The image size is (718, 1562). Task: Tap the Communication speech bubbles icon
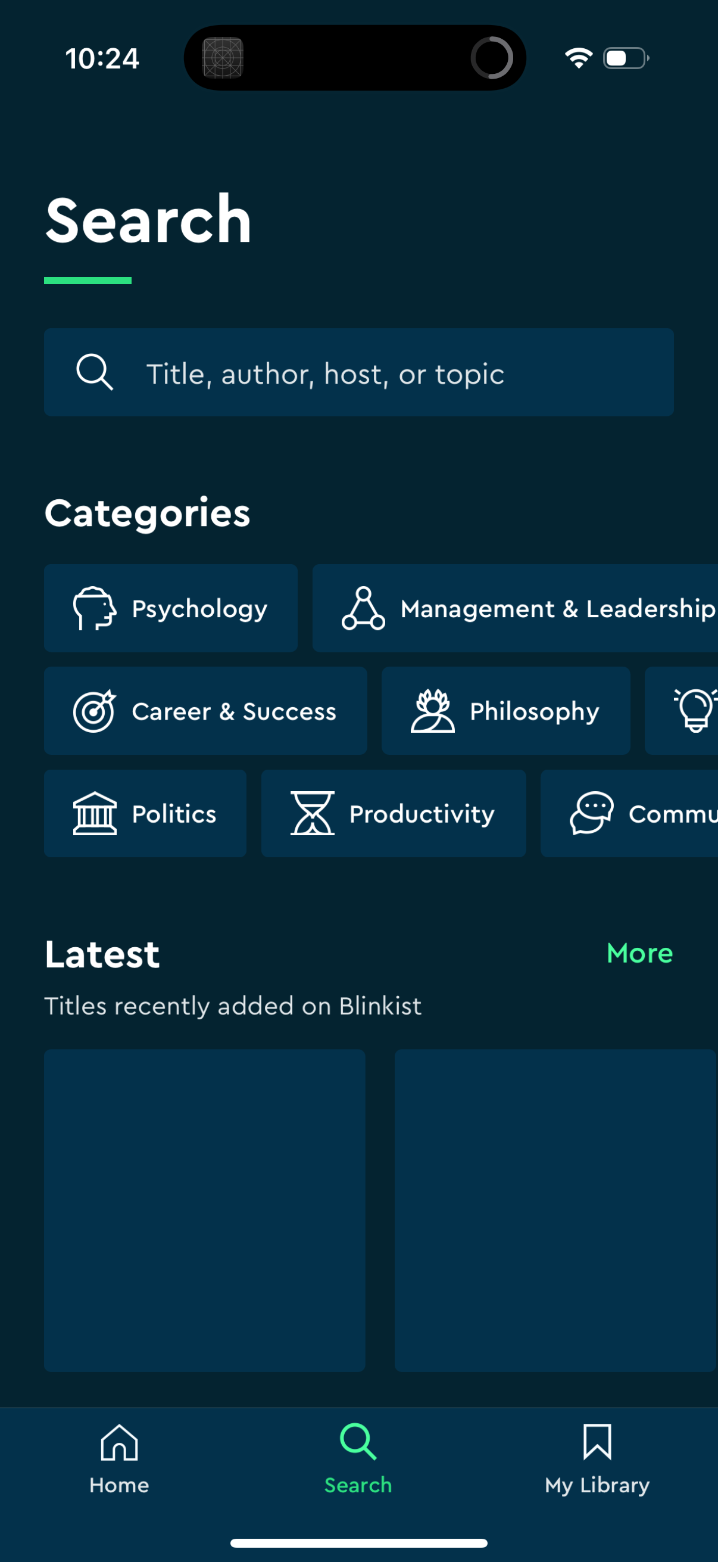pyautogui.click(x=591, y=814)
